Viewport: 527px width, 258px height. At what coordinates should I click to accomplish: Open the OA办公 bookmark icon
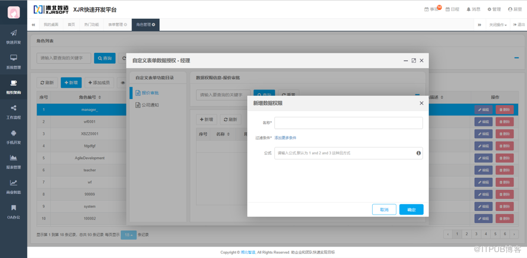(x=13, y=208)
